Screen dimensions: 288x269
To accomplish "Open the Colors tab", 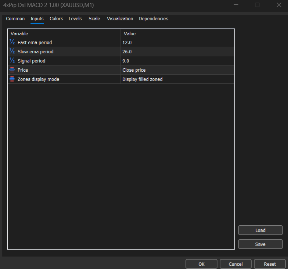I will (57, 19).
